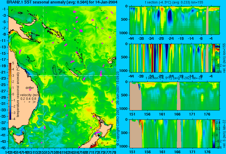The height and width of the screenshot is (154, 226).
Task: Open the temperature section plot at lat=-22
Action: pos(174,96)
